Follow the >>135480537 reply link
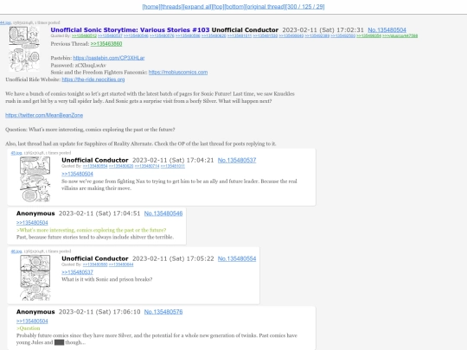Screen dimensions: 467x350 coord(77,272)
